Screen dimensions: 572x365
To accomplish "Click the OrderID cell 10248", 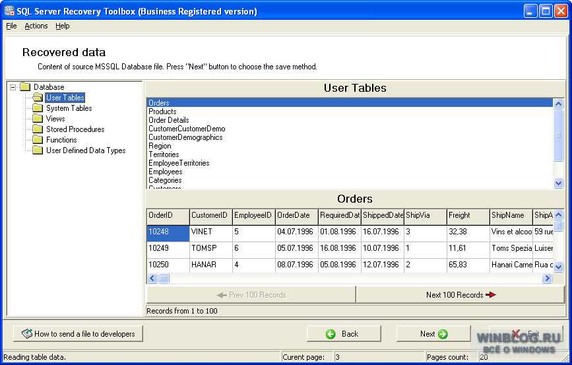I will coord(168,233).
